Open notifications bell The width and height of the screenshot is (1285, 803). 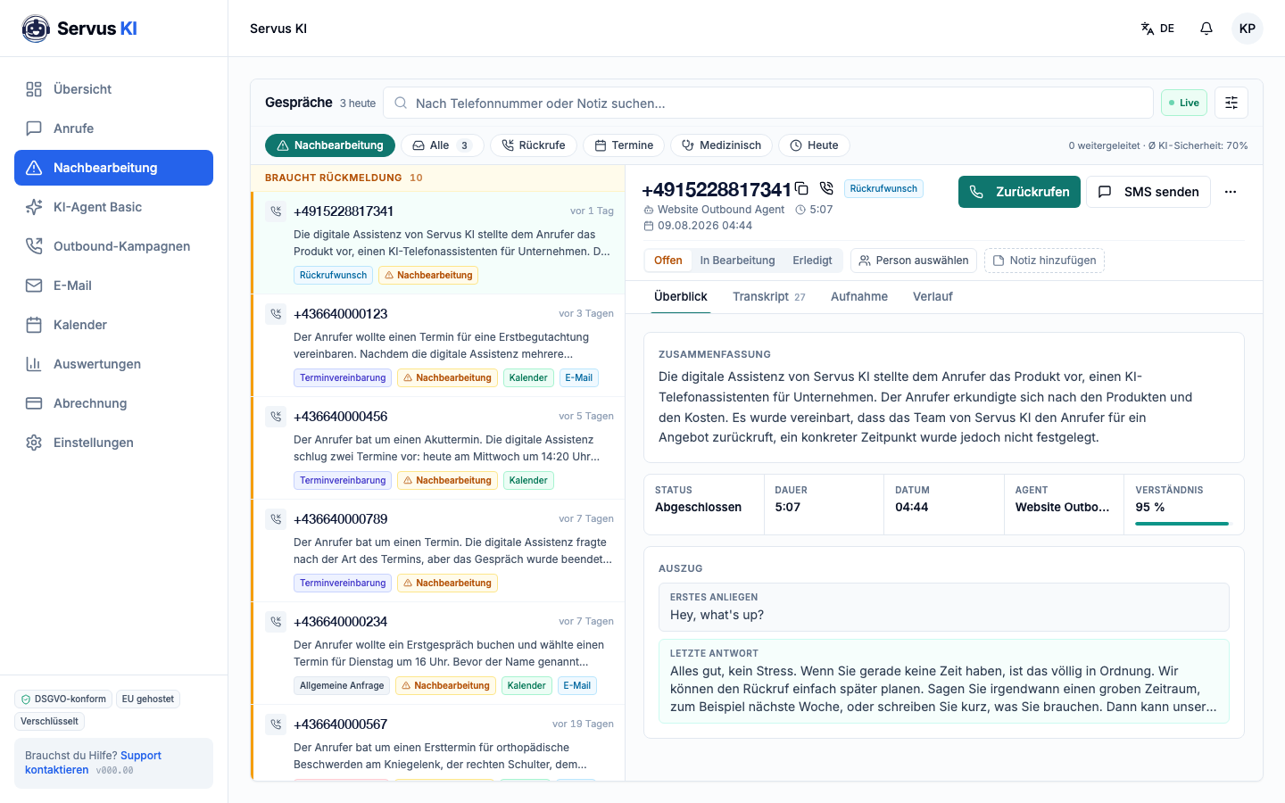tap(1206, 29)
